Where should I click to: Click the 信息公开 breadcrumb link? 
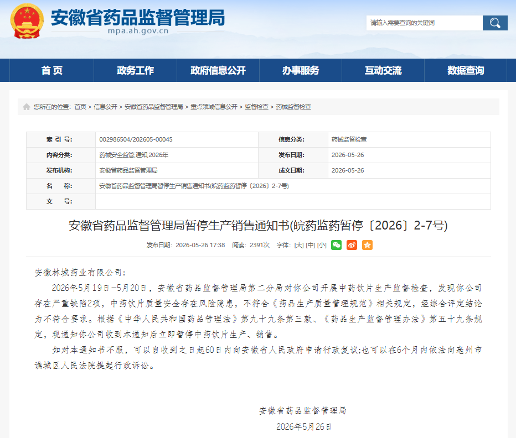(x=106, y=107)
